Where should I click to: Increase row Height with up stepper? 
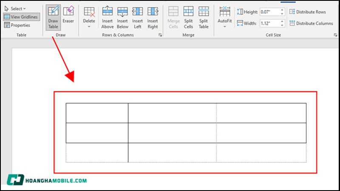click(x=282, y=10)
